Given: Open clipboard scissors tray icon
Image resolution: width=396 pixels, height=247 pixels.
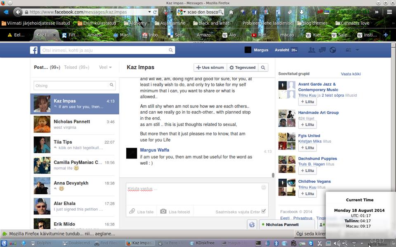Looking at the screenshot, I should coord(319,243).
